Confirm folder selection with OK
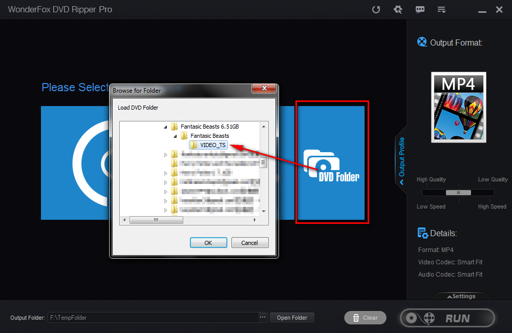Screen dimensions: 512x333 click(x=208, y=243)
